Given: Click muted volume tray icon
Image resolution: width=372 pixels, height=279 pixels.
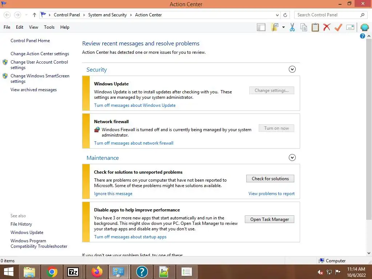Looking at the screenshot, I should click(320, 272).
